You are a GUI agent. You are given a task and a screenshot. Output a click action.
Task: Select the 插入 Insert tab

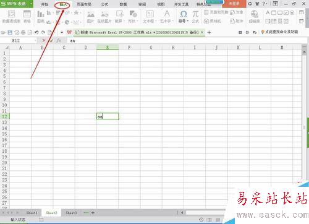[x=63, y=4]
